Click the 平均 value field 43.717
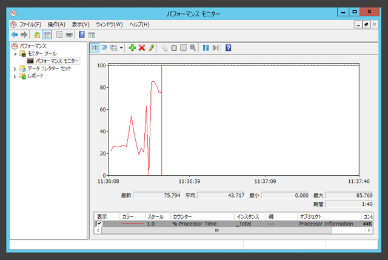 221,195
